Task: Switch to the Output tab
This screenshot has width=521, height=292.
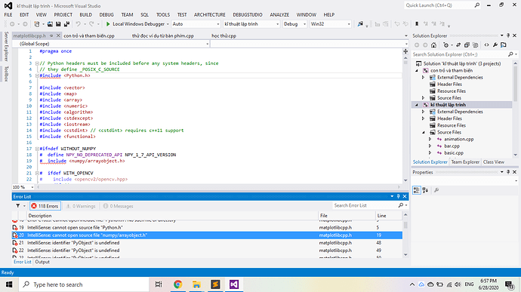Action: tap(42, 262)
